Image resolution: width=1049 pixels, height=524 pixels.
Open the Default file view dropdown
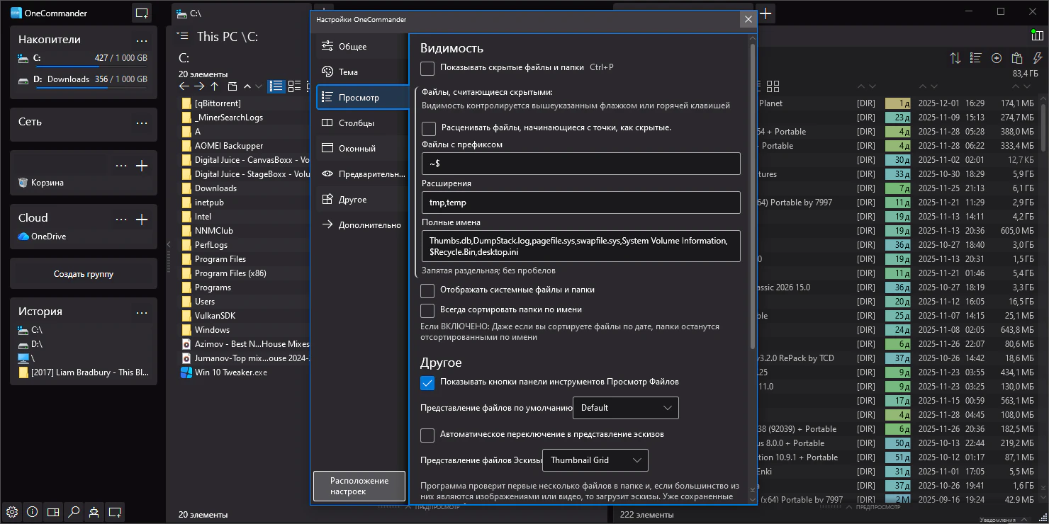(625, 408)
